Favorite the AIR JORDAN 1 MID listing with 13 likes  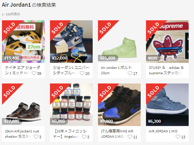178,137
